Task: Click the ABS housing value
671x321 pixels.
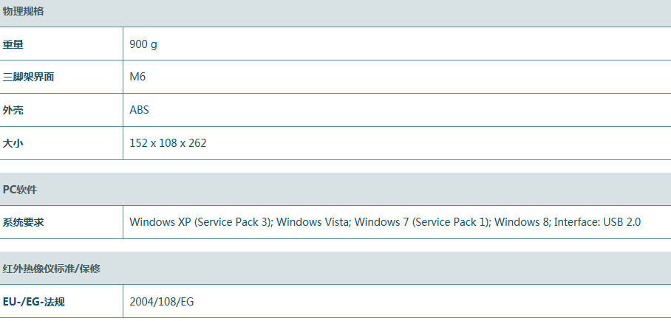Action: tap(140, 110)
